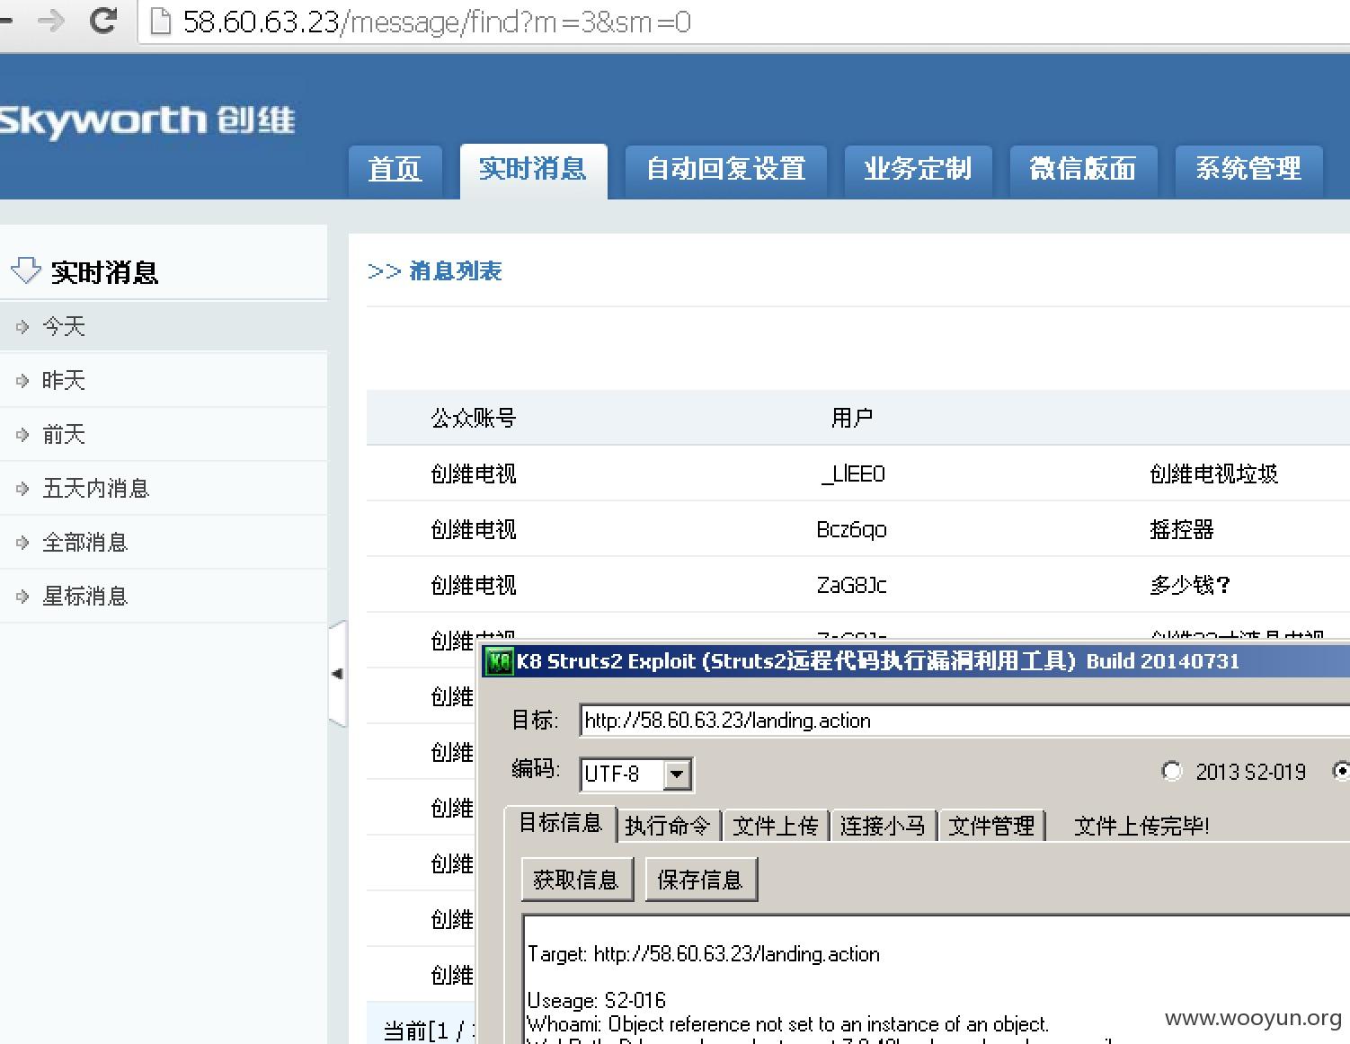This screenshot has height=1044, width=1350.
Task: Open the 编码 UTF-8 dropdown
Action: 678,774
